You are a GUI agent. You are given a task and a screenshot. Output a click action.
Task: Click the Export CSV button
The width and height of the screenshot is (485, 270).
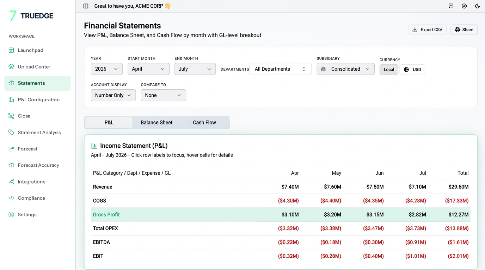(x=427, y=30)
